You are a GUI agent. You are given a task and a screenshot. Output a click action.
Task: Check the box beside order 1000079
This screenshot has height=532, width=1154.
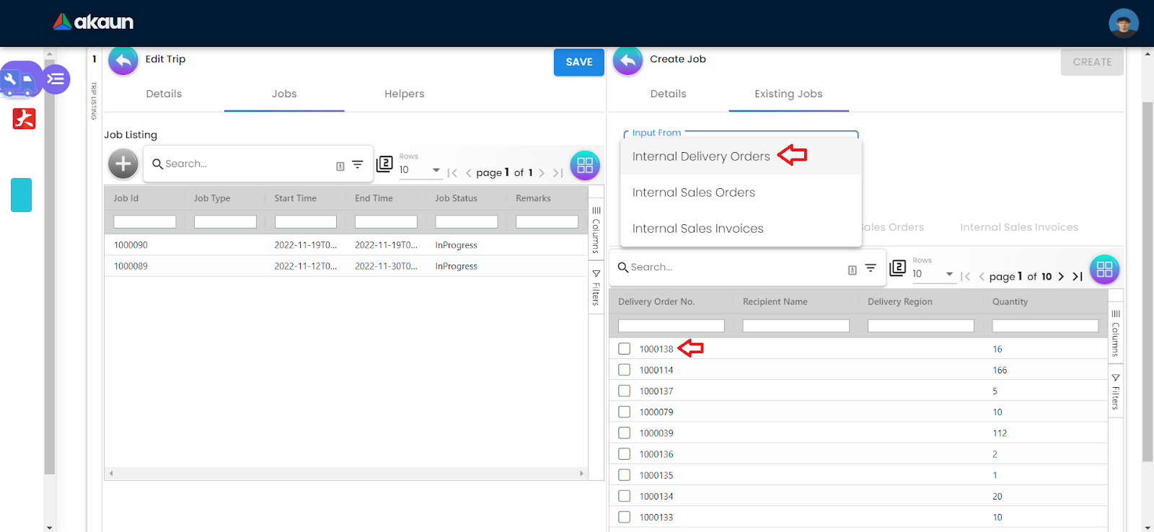pos(625,412)
